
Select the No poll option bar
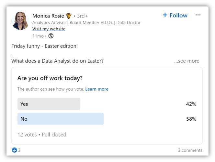(x=61, y=119)
